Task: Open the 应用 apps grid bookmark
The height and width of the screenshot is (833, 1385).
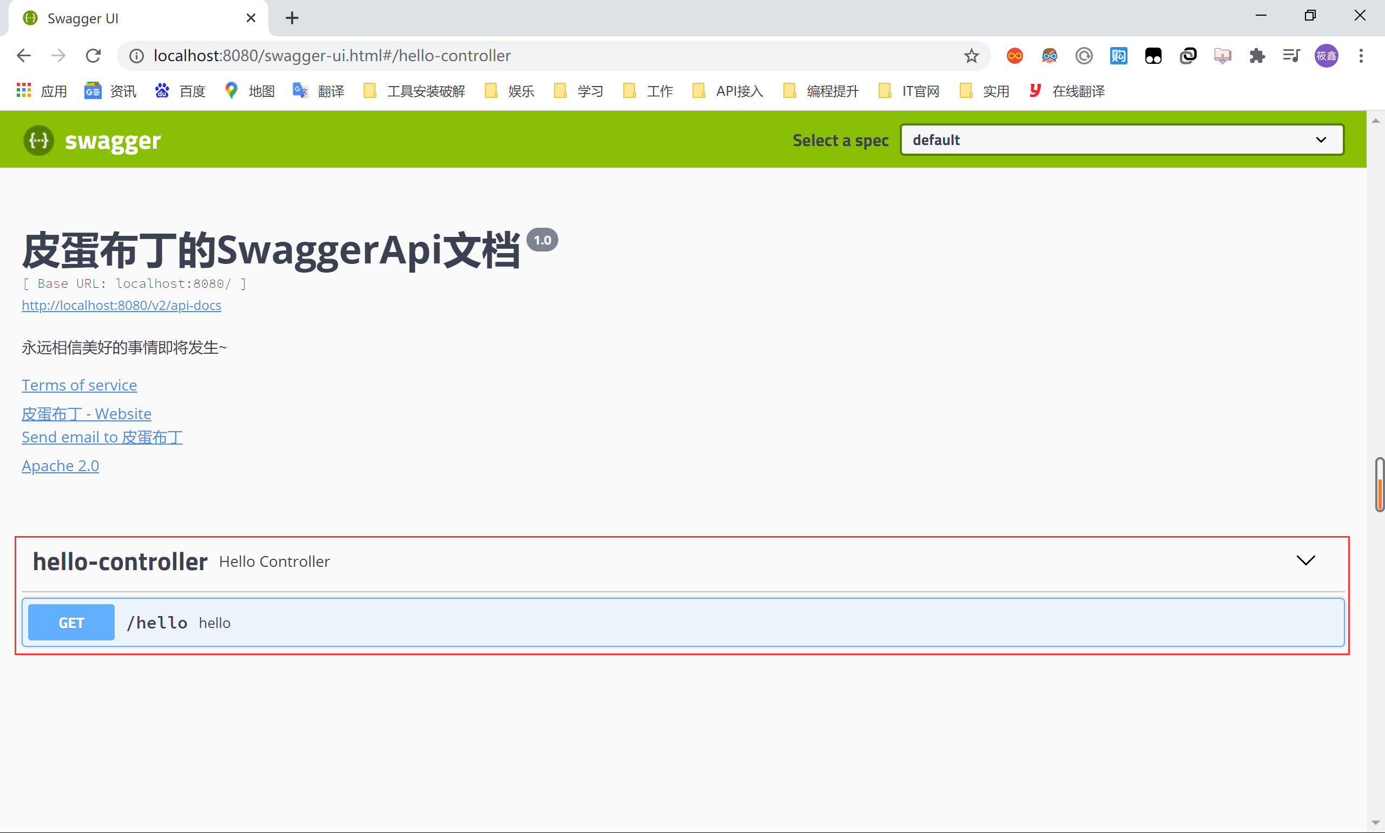Action: [x=42, y=91]
